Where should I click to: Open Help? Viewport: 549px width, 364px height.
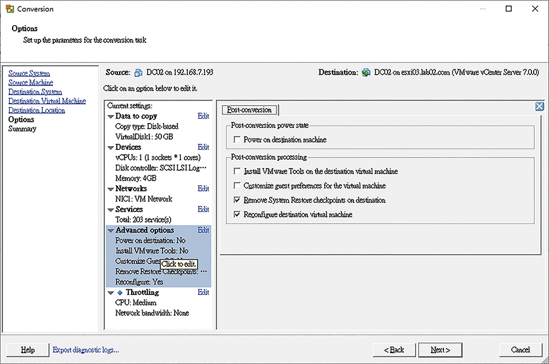27,350
